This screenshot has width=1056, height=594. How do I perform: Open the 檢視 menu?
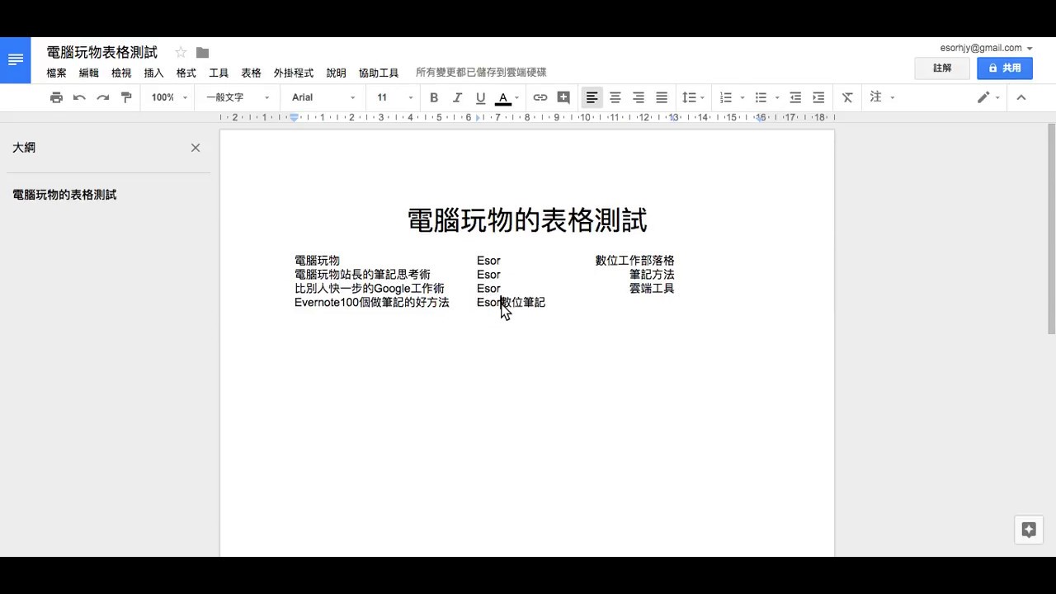(x=121, y=73)
